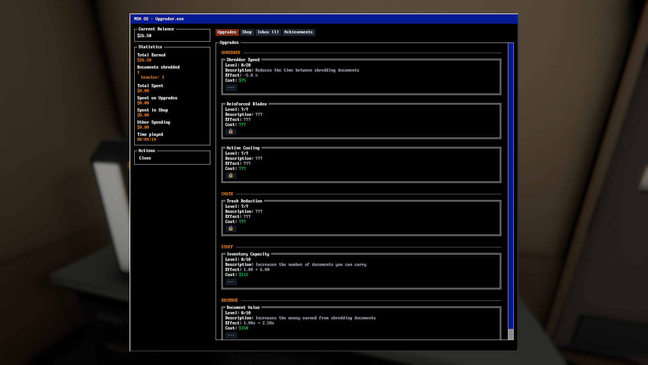Open the Shop tab
Viewport: 648px width, 365px height.
(x=247, y=32)
